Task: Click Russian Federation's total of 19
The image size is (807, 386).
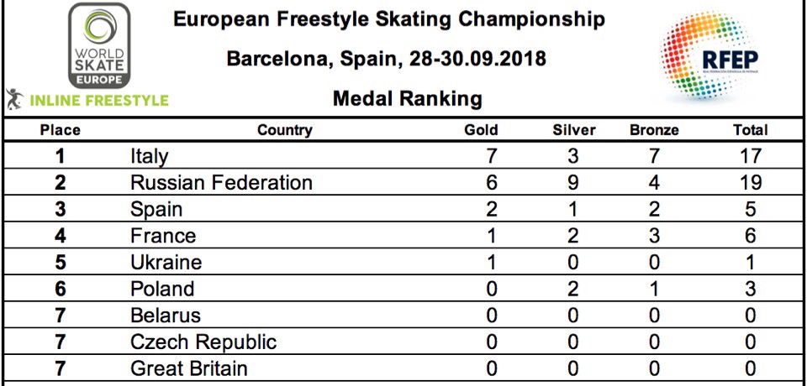Action: click(750, 183)
